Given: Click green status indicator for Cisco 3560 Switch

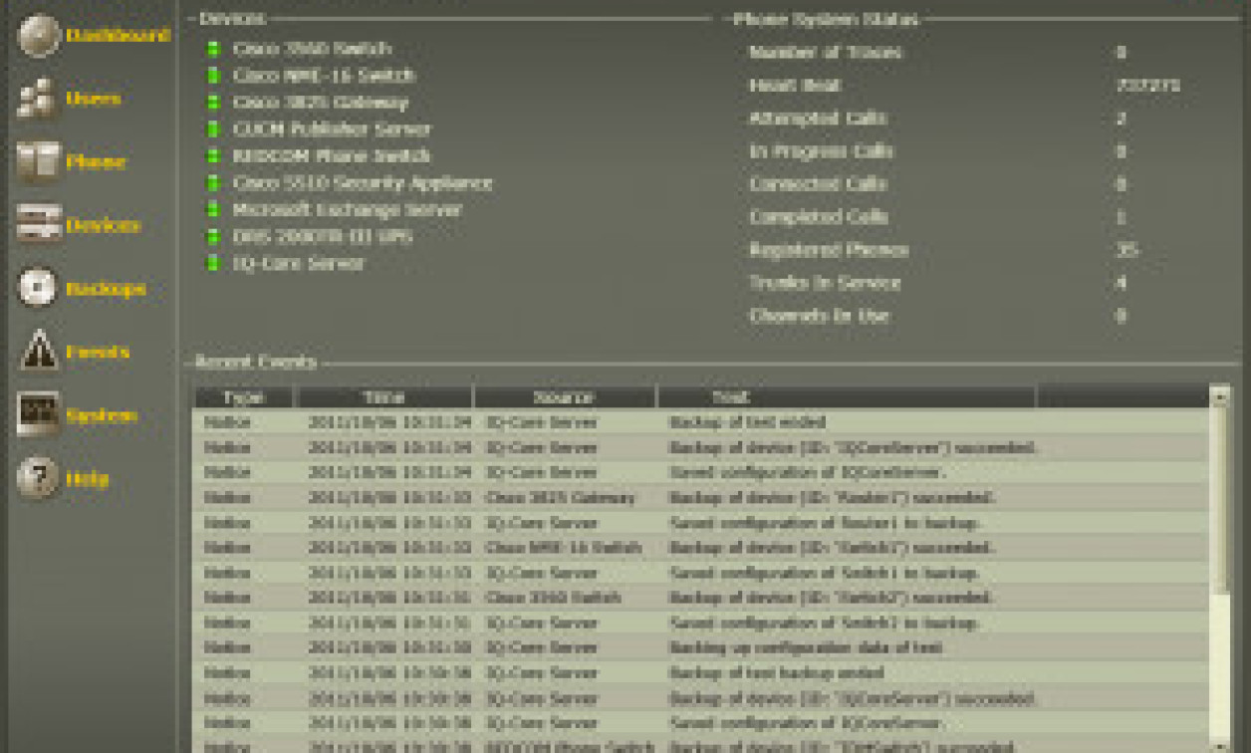Looking at the screenshot, I should pos(212,49).
